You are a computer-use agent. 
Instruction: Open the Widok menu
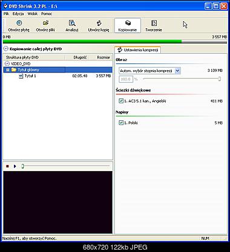33,14
